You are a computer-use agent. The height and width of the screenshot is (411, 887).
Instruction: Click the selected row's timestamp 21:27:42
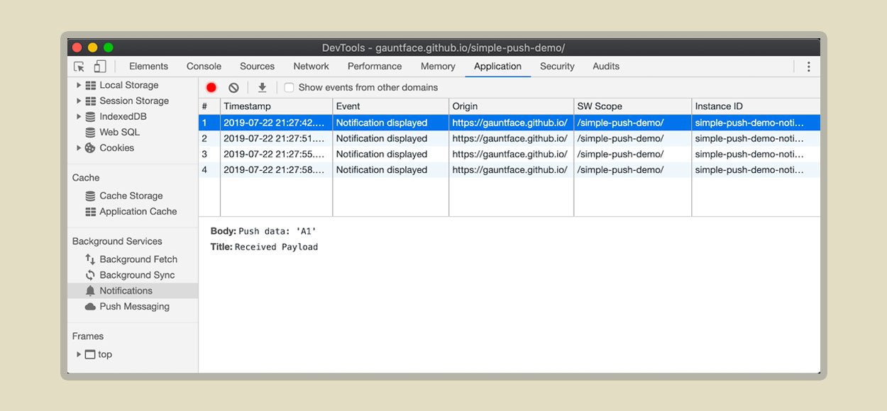point(274,123)
